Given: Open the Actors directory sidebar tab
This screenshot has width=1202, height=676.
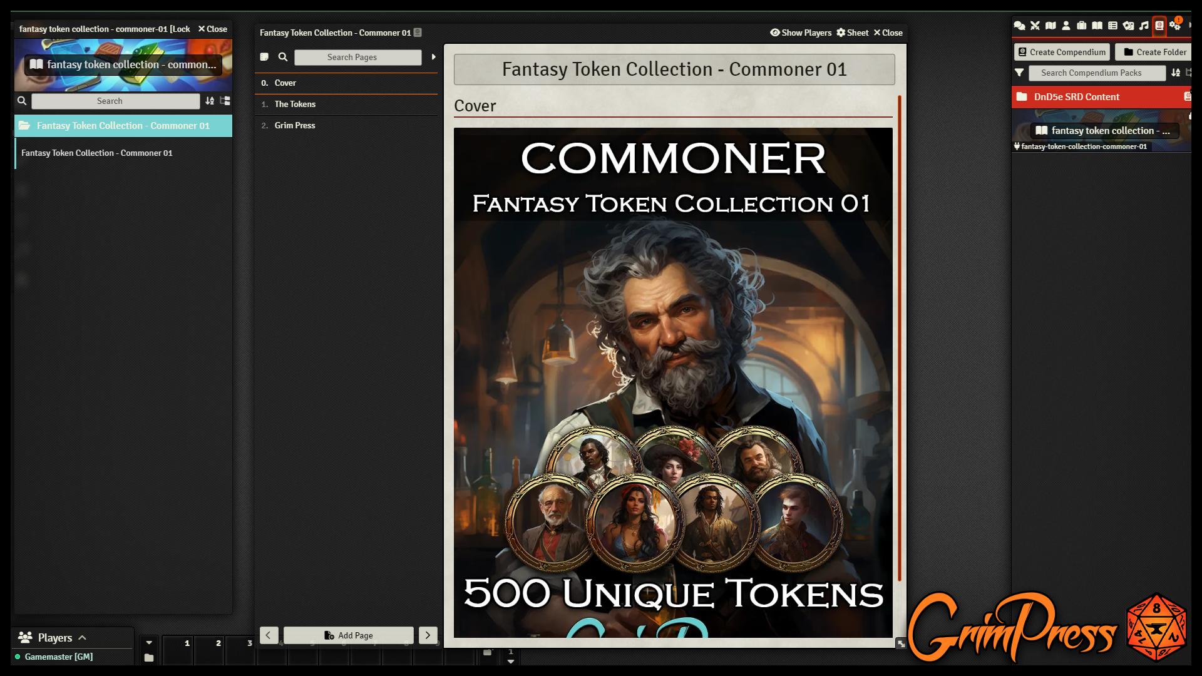Looking at the screenshot, I should pyautogui.click(x=1066, y=25).
